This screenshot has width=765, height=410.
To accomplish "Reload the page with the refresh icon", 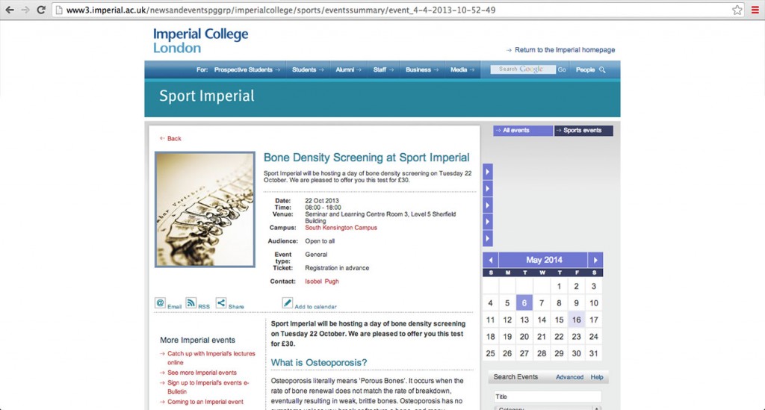I will click(41, 10).
